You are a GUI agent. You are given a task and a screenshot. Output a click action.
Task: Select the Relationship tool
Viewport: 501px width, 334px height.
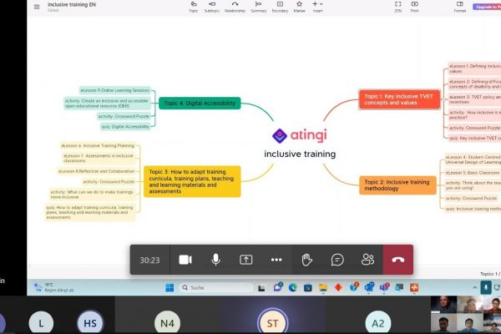[235, 6]
